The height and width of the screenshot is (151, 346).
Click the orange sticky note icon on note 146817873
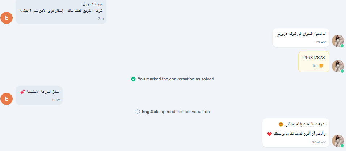pyautogui.click(x=321, y=66)
